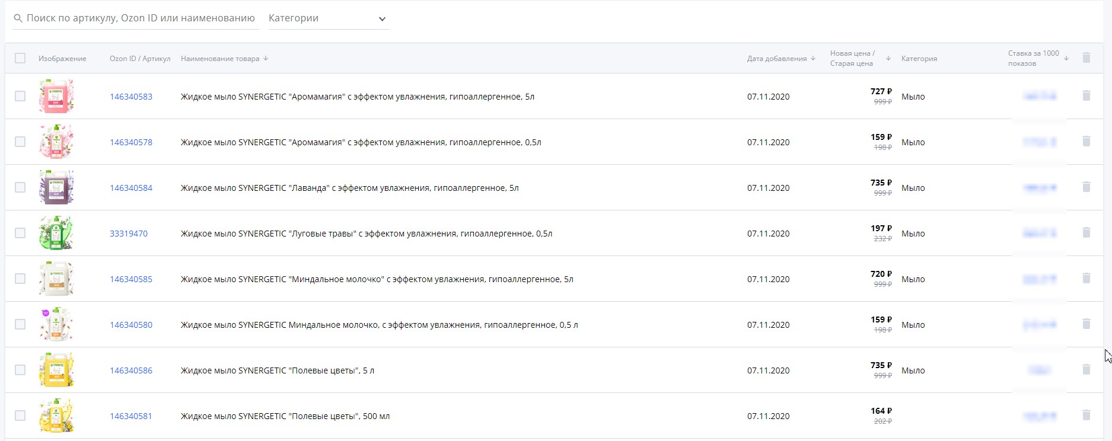Delete product 146340586 trash icon
1112x441 pixels.
pyautogui.click(x=1086, y=369)
